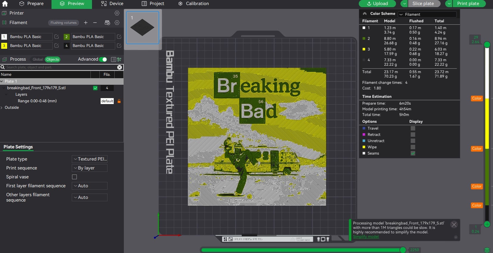Add a new filament with plus icon
The width and height of the screenshot is (493, 253).
[86, 23]
